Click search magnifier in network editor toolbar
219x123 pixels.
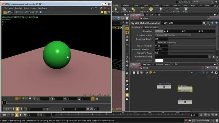[x=212, y=72]
